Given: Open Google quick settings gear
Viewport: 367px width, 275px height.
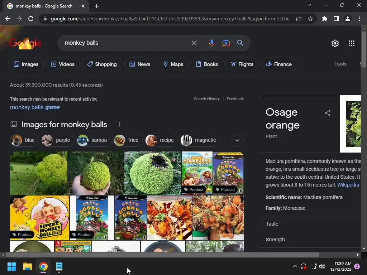Looking at the screenshot, I should [335, 43].
